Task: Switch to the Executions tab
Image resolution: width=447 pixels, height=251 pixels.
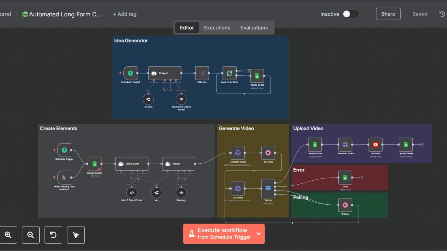Action: pos(217,28)
